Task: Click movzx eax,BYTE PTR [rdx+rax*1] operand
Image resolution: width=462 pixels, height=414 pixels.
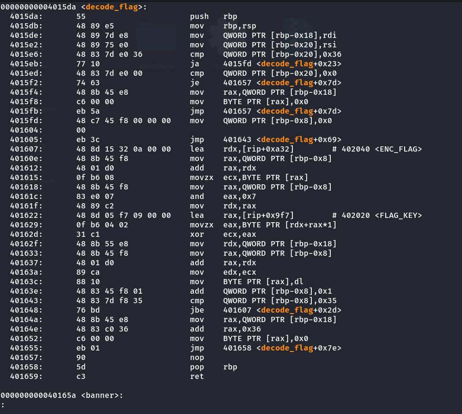Action: point(280,225)
